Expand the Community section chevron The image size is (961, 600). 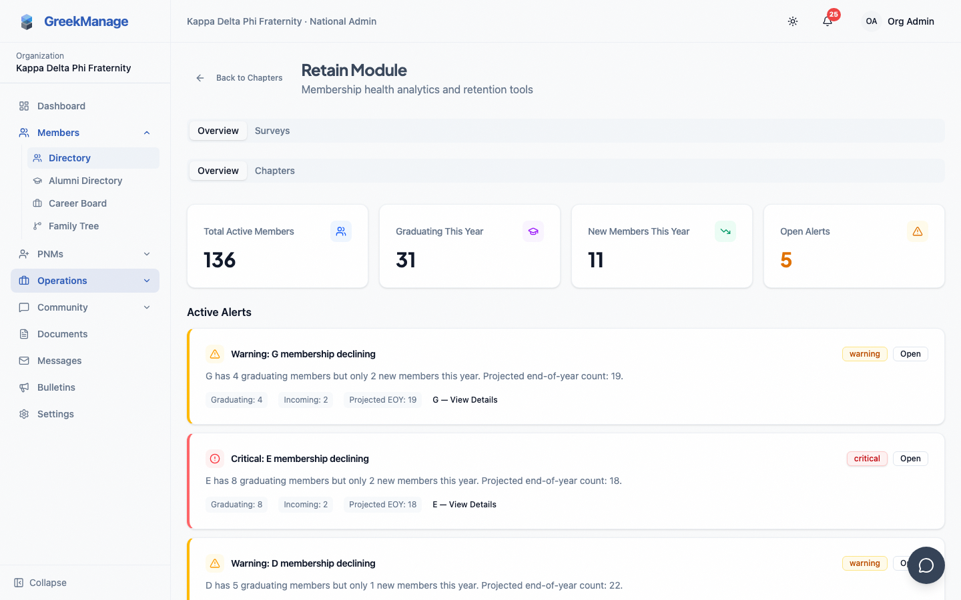pos(147,307)
